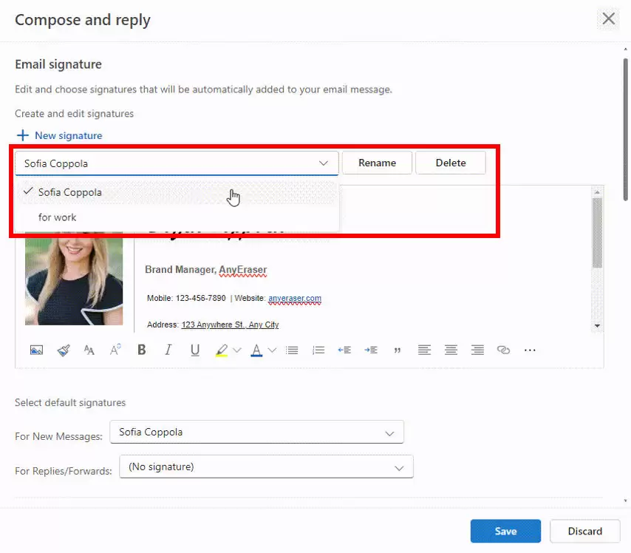Click the Mobile: 123-456-7890 text

tap(186, 298)
